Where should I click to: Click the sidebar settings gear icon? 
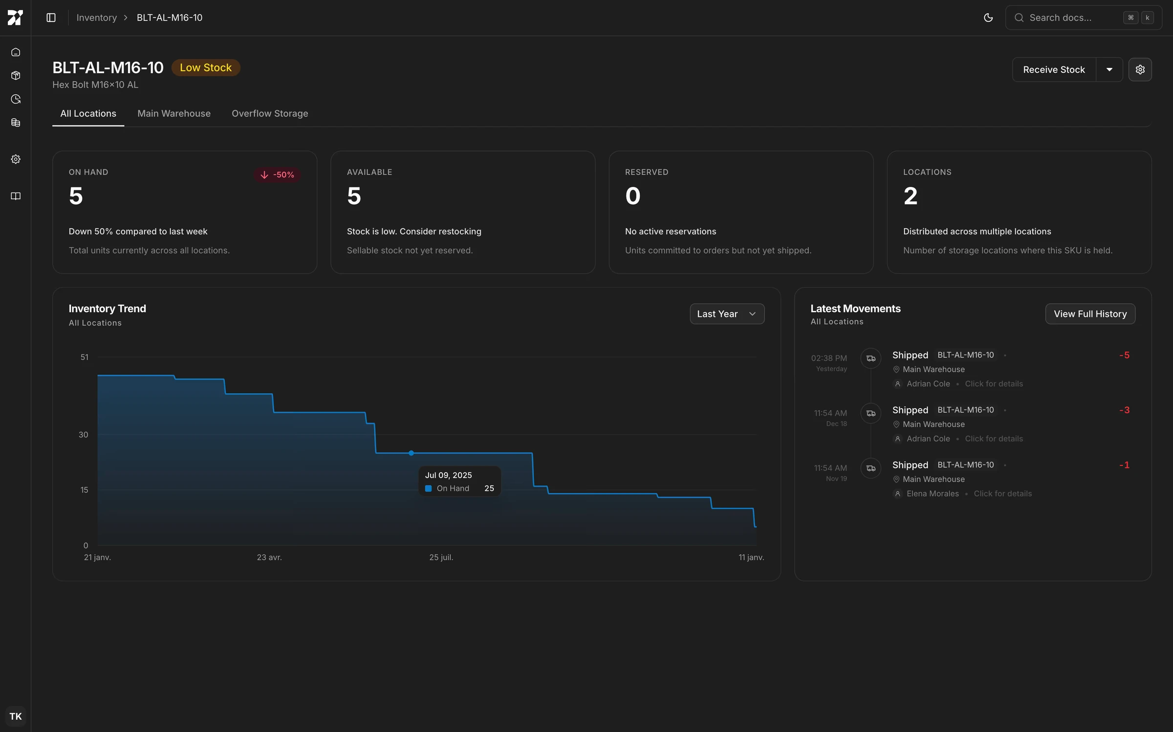(x=16, y=159)
